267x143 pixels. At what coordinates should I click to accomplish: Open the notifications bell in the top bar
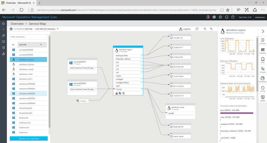coord(208,17)
